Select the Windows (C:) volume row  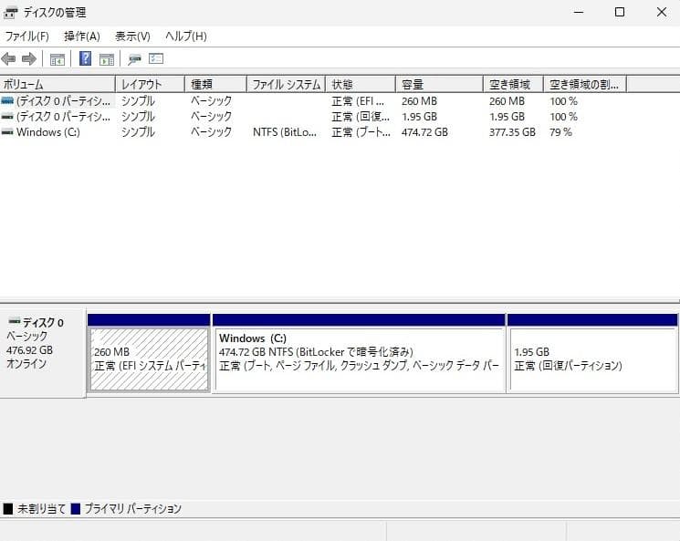313,132
